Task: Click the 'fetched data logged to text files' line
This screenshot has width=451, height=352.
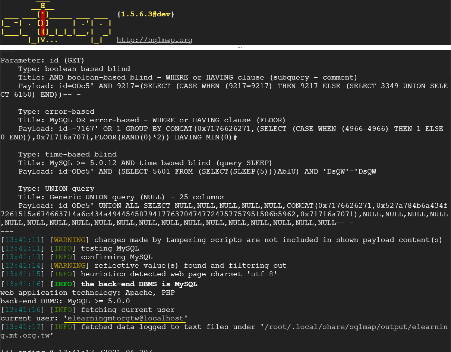Action: [x=224, y=331]
